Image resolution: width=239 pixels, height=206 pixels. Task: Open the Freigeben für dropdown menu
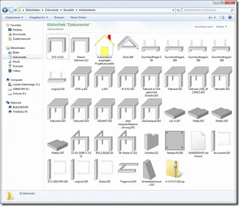point(39,17)
